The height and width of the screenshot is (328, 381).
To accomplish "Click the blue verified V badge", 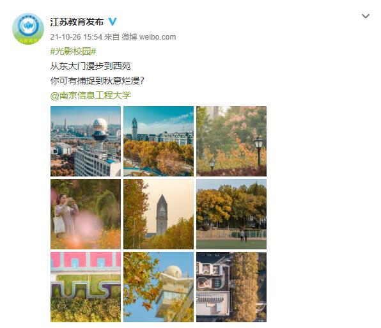I will [x=113, y=22].
